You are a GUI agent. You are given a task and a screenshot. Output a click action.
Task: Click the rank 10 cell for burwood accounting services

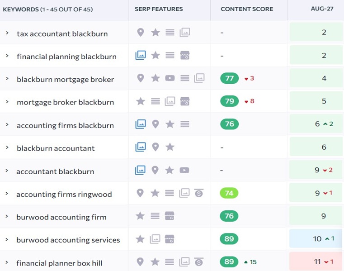pyautogui.click(x=317, y=239)
